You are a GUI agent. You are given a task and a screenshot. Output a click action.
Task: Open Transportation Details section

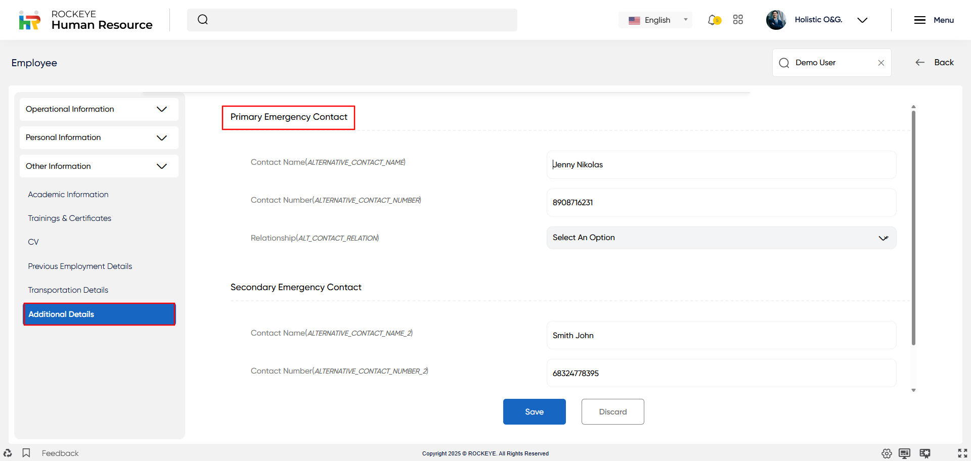[x=68, y=290]
